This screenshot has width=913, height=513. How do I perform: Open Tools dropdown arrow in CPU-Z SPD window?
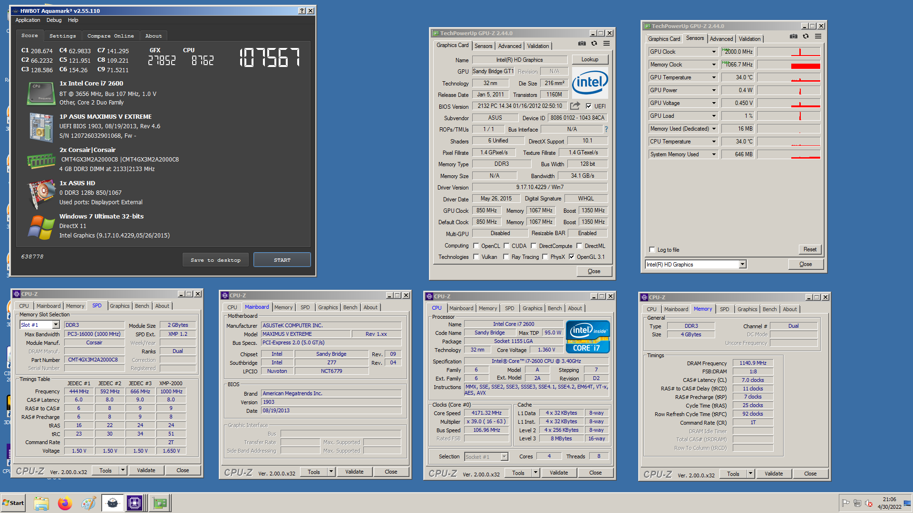click(123, 470)
